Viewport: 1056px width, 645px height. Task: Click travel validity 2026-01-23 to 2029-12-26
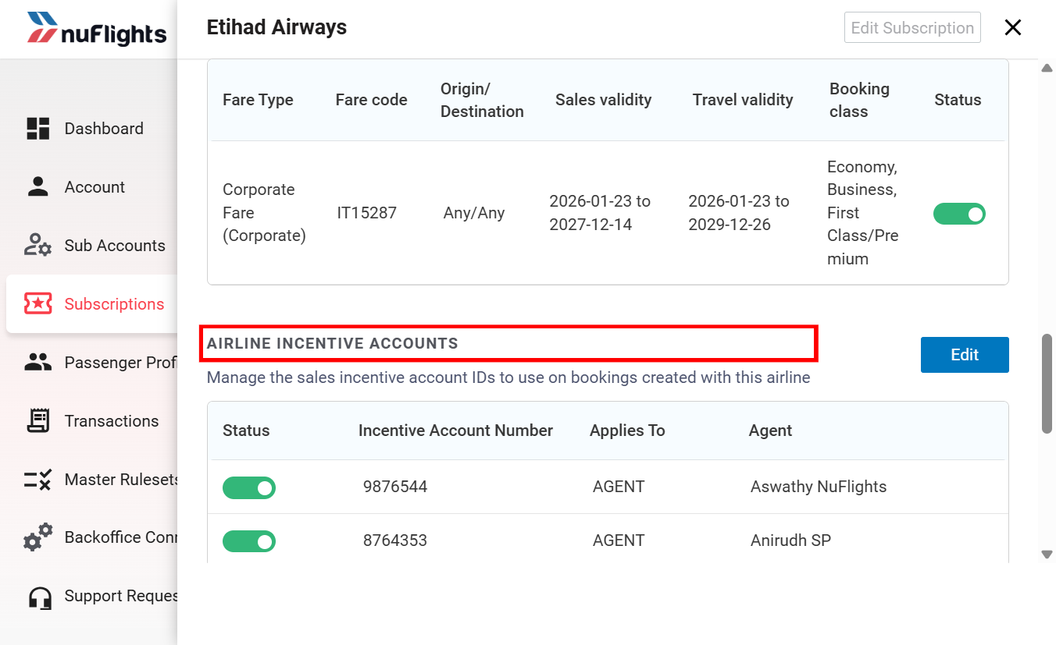click(x=739, y=213)
